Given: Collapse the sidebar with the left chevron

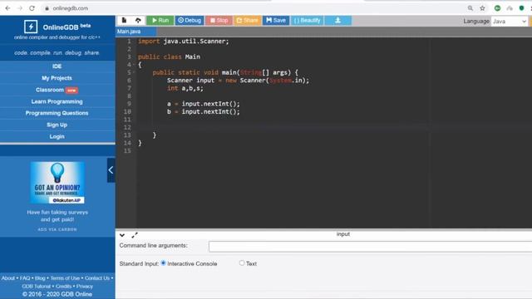Looking at the screenshot, I should click(x=111, y=169).
